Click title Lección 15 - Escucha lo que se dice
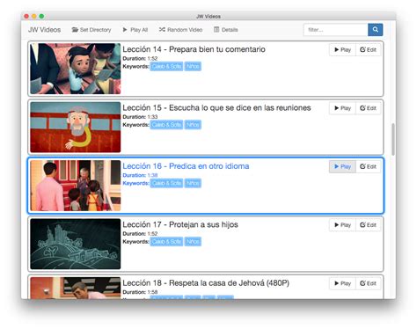This screenshot has height=329, width=417. pyautogui.click(x=216, y=107)
